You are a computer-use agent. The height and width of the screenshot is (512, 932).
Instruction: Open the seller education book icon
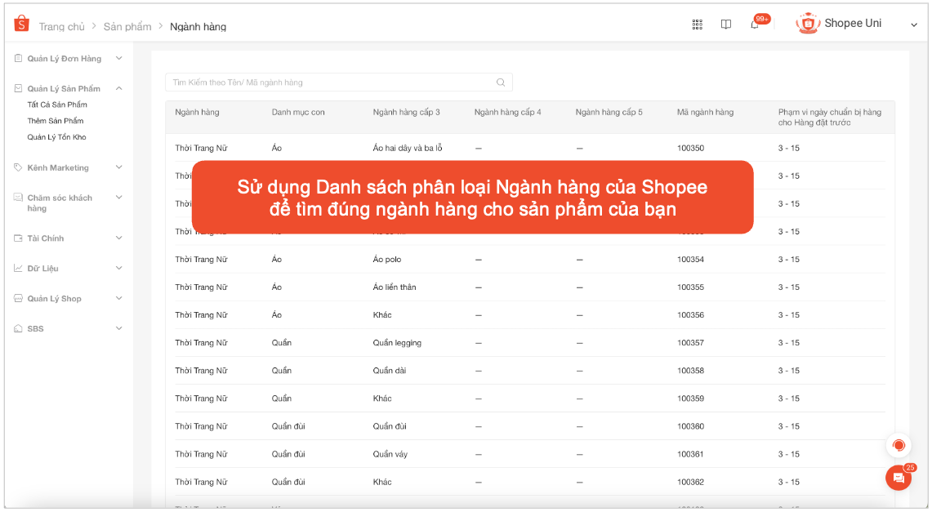click(x=725, y=24)
